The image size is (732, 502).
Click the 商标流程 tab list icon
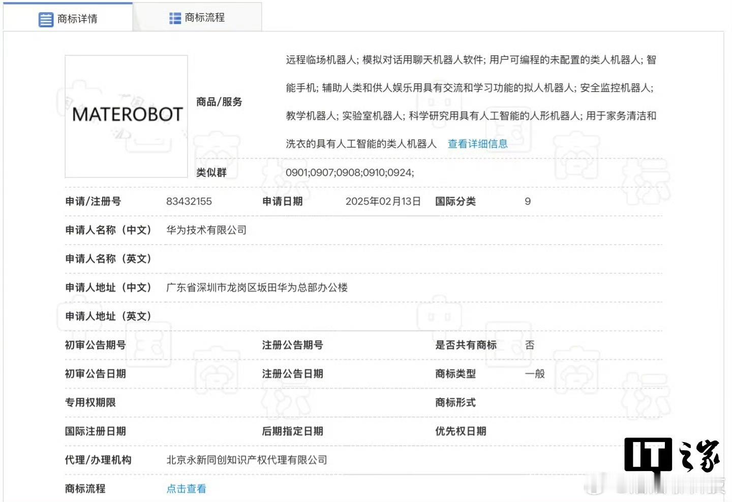point(175,18)
